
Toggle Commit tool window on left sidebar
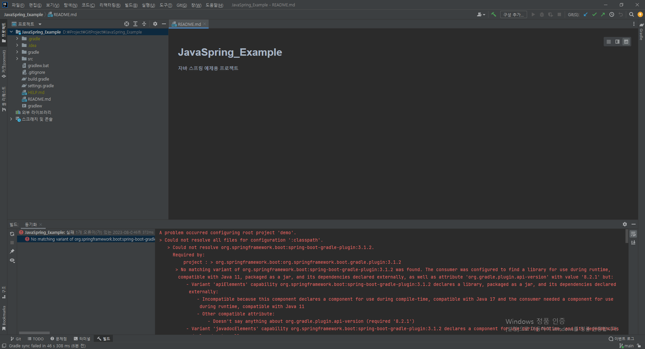pyautogui.click(x=4, y=64)
